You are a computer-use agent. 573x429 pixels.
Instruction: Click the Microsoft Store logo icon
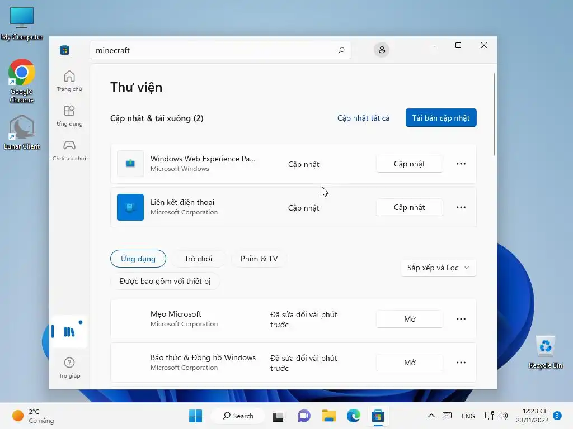pos(65,50)
